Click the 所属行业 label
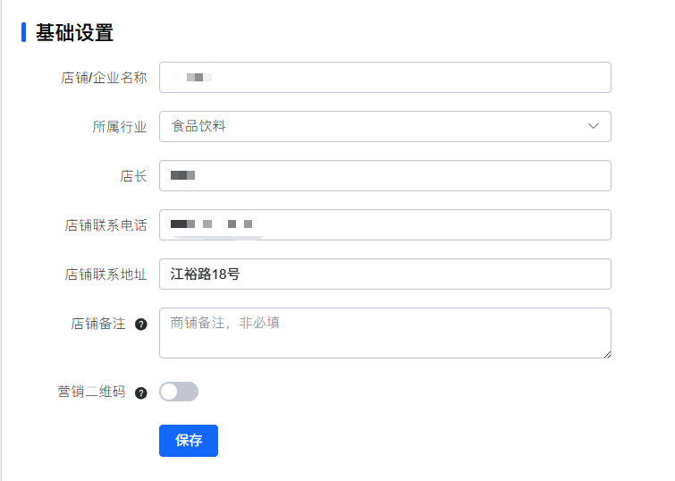This screenshot has width=675, height=481. 120,127
